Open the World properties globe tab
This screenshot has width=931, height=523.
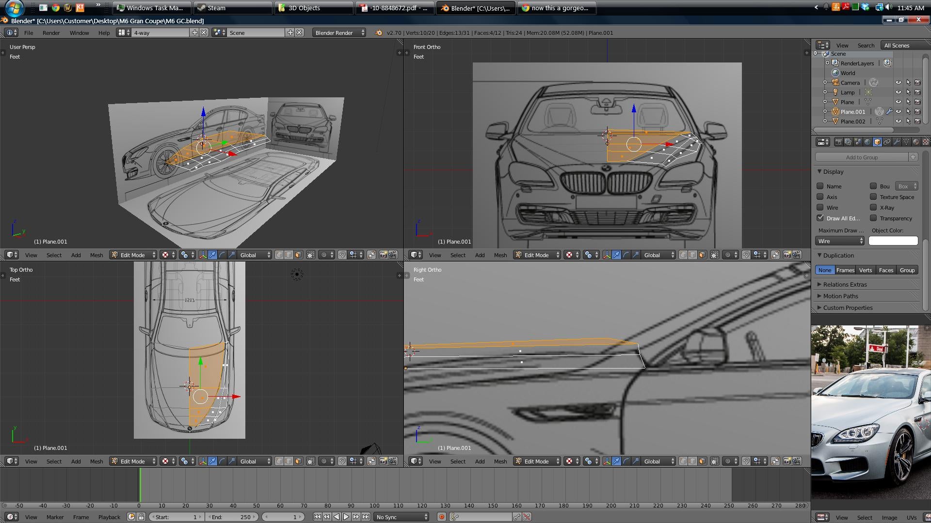click(x=867, y=142)
